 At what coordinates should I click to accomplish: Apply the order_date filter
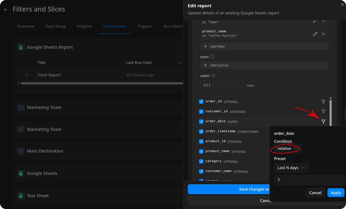(336, 193)
